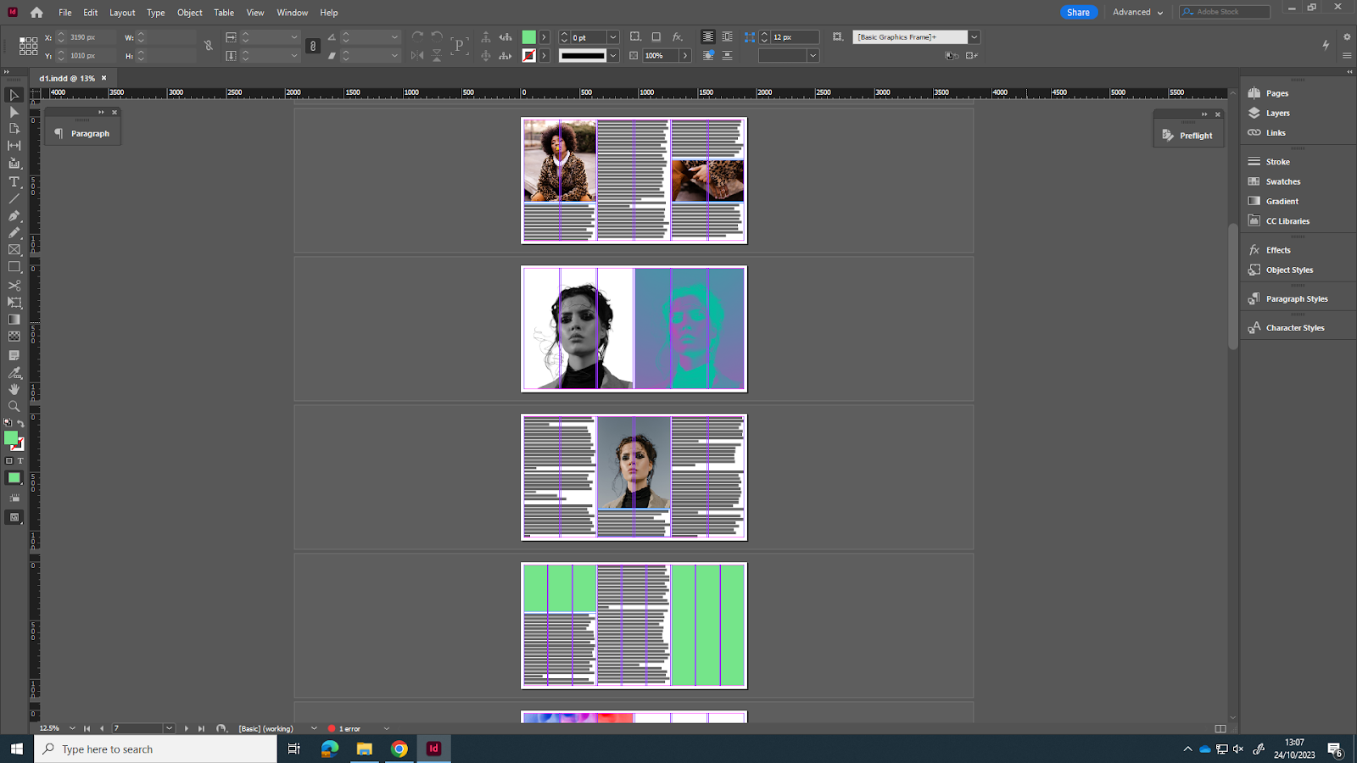Select the Eyedropper tool
1357x763 pixels.
pyautogui.click(x=14, y=372)
